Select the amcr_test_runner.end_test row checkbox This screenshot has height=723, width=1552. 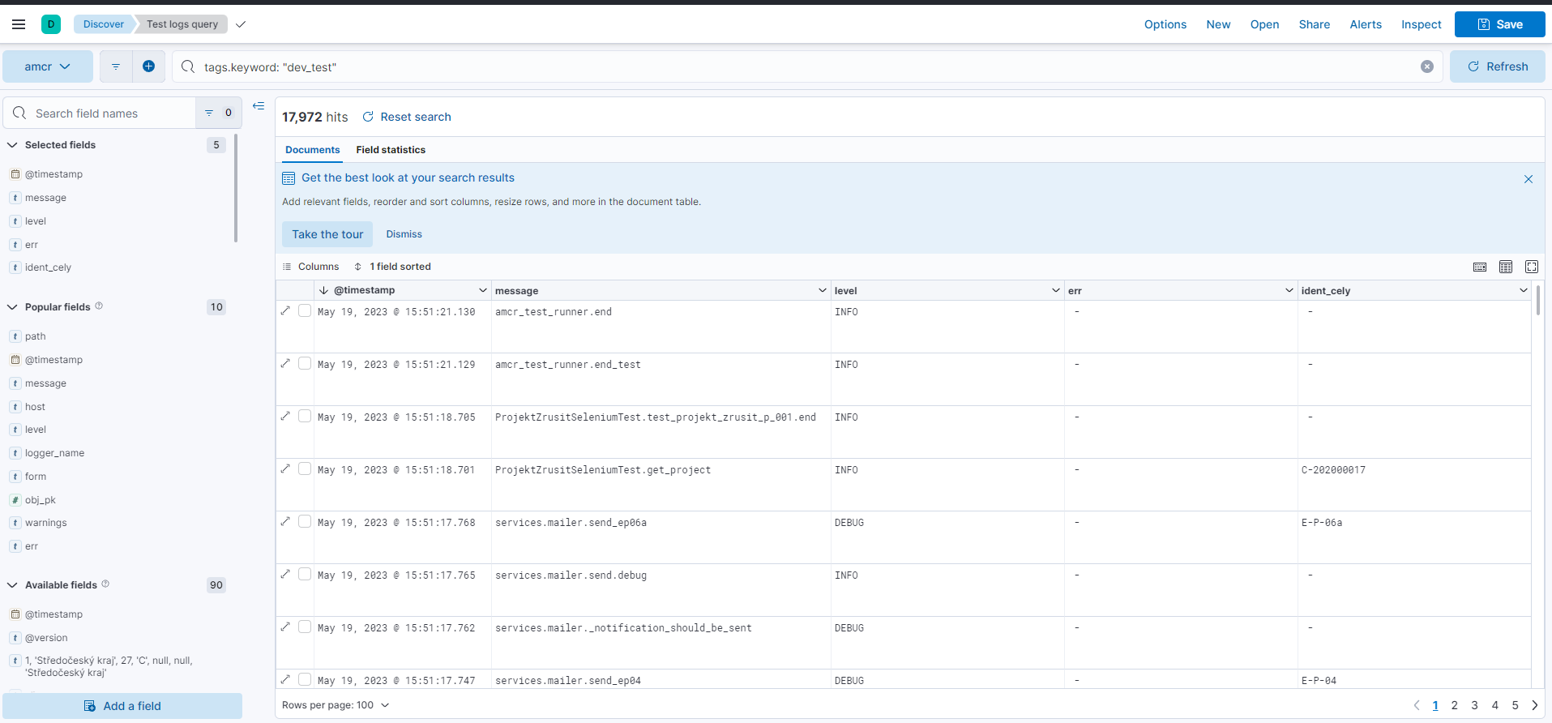tap(305, 363)
